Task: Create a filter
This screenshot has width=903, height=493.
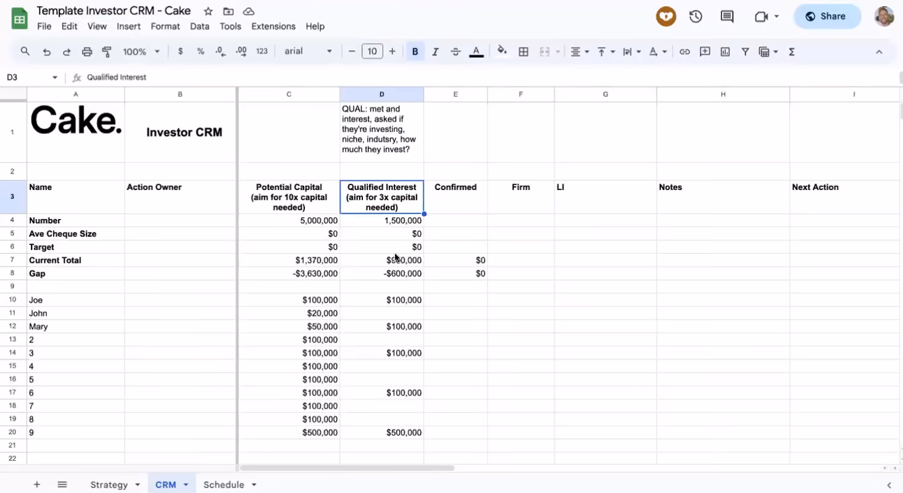Action: click(745, 52)
